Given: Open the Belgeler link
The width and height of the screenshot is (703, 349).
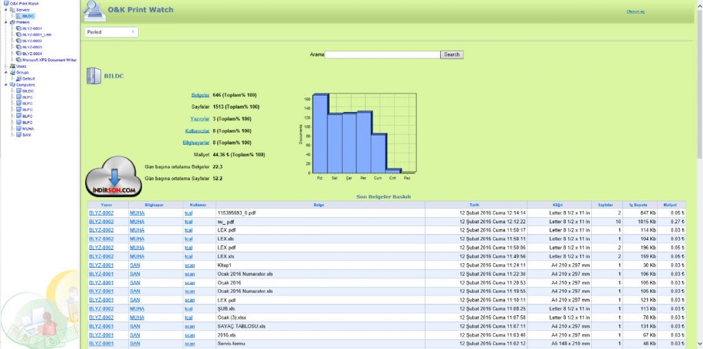Looking at the screenshot, I should (x=200, y=95).
